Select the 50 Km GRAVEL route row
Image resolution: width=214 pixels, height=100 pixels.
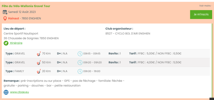pos(107,62)
